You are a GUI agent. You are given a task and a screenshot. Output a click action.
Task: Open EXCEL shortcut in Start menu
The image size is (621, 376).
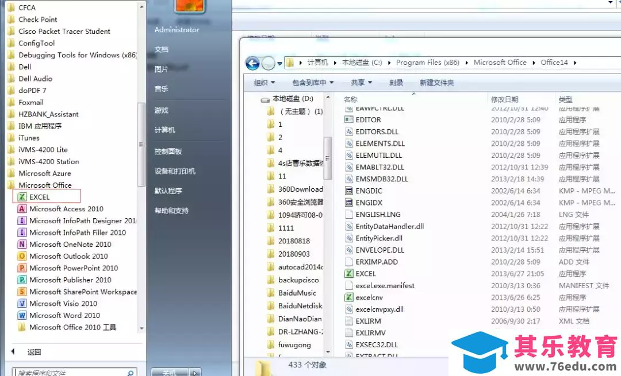pyautogui.click(x=47, y=196)
